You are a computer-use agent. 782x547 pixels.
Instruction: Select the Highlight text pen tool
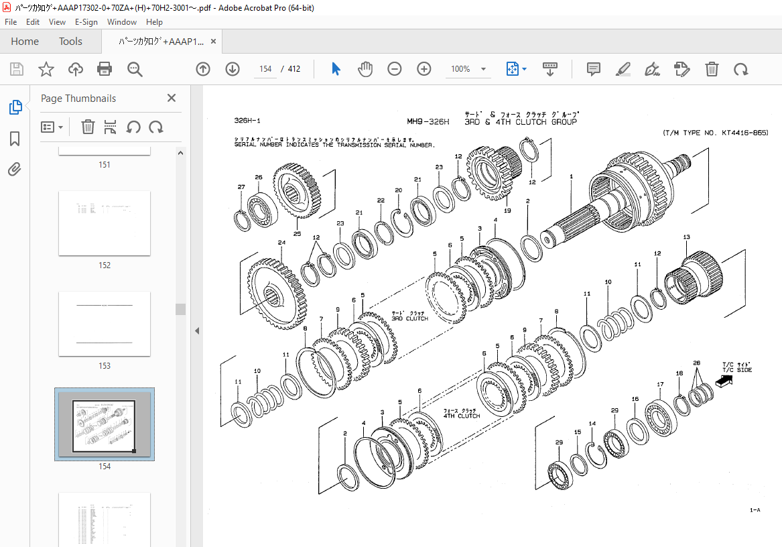click(623, 69)
